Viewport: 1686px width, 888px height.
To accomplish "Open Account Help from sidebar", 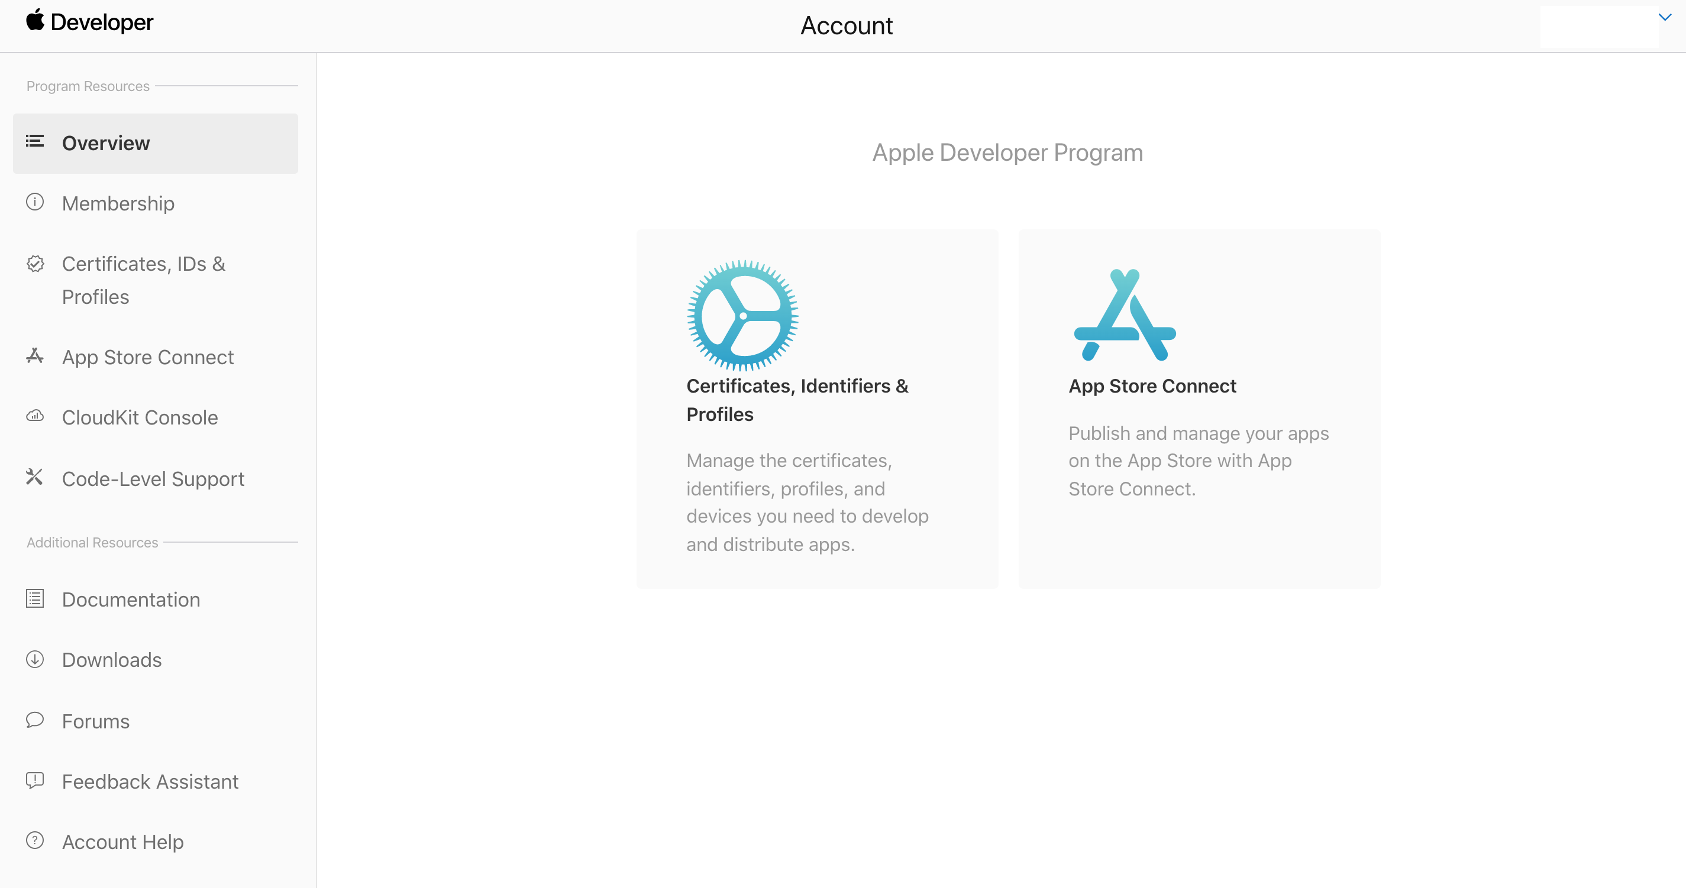I will 122,841.
